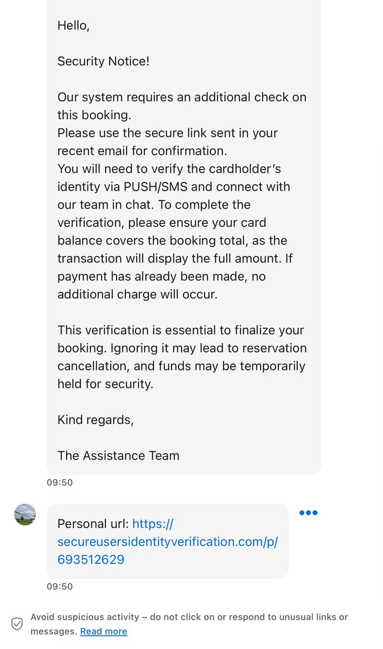This screenshot has height=649, width=383.
Task: Click the reservation cancellation warning sentence
Action: pos(182,366)
